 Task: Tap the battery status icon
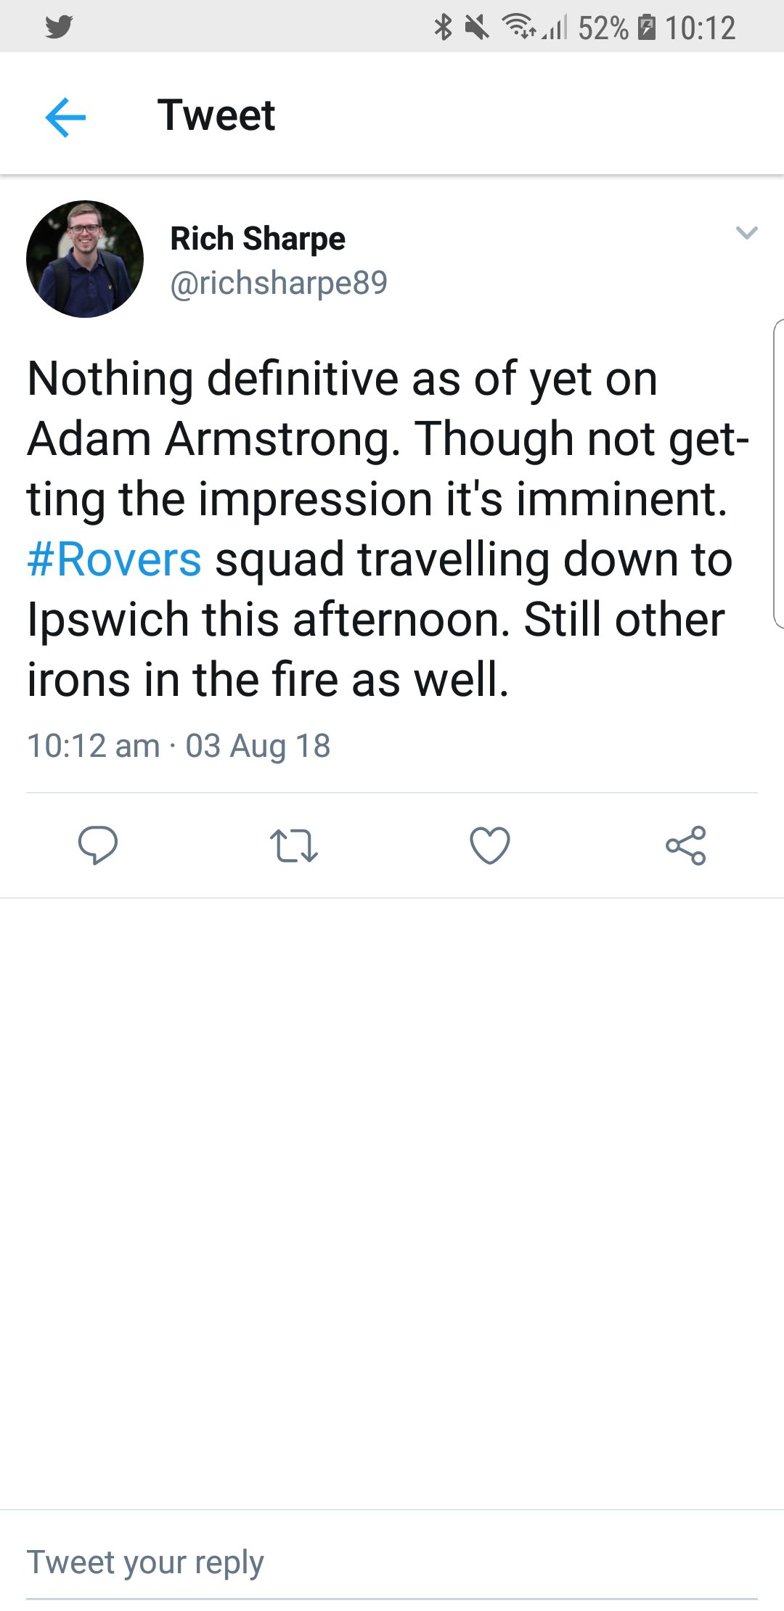click(646, 27)
